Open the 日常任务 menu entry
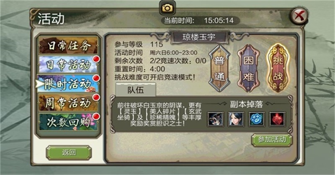The width and height of the screenshot is (335, 175). click(x=68, y=45)
